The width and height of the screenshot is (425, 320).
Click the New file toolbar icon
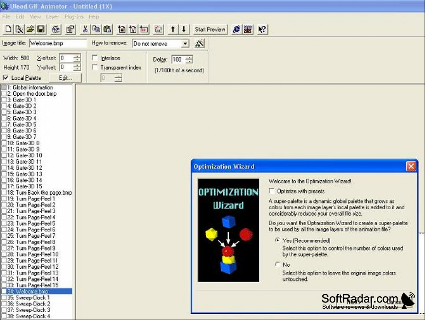point(8,29)
